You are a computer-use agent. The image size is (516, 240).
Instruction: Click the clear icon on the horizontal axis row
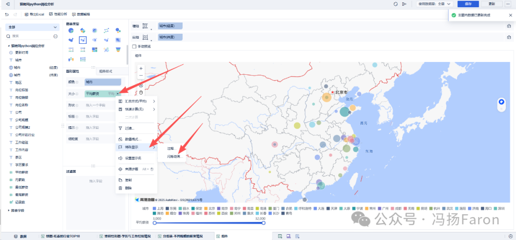pyautogui.click(x=509, y=26)
